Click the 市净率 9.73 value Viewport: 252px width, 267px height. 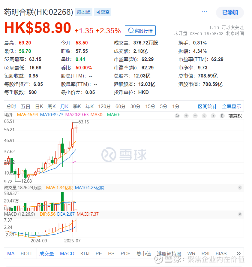[202, 68]
